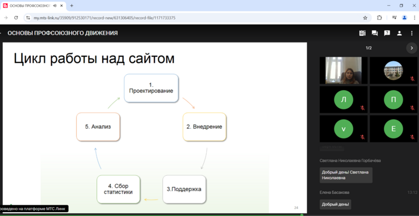Open the three-dot more options menu
Image resolution: width=419 pixels, height=216 pixels.
click(x=412, y=33)
